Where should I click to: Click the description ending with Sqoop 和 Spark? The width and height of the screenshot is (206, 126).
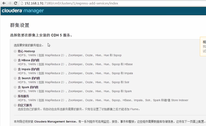pyautogui.click(x=75, y=91)
